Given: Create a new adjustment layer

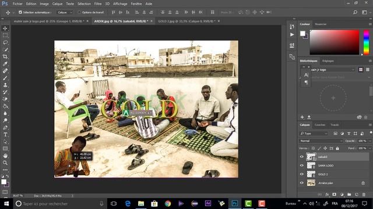Looking at the screenshot, I should (342, 194).
